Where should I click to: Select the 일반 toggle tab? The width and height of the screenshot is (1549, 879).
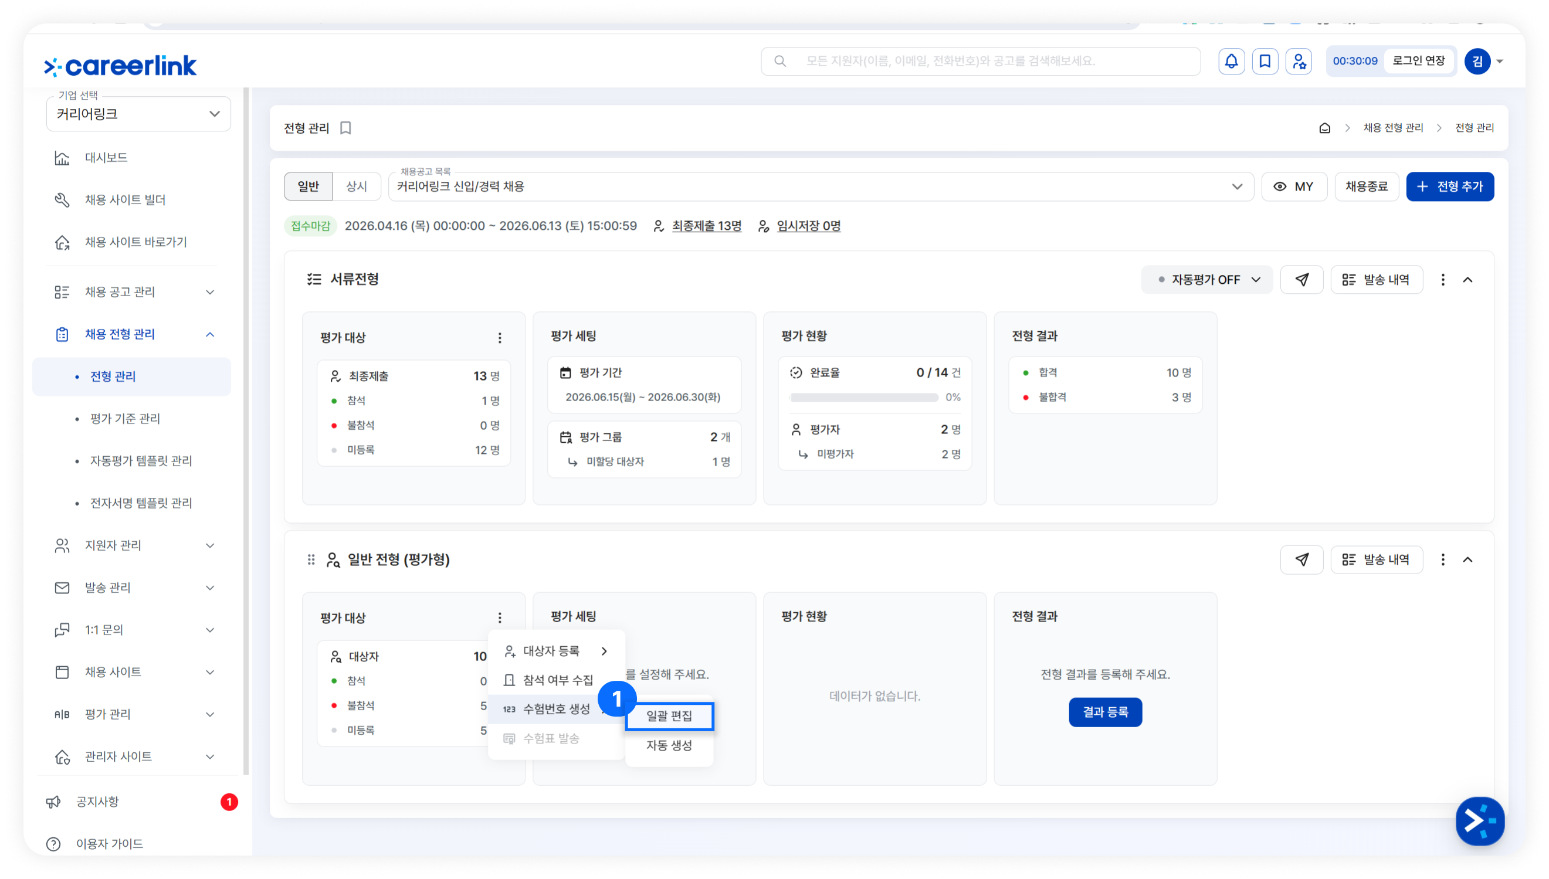(x=308, y=186)
